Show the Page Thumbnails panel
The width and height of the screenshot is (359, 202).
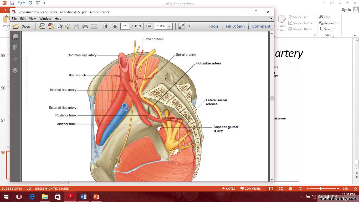pos(15,37)
